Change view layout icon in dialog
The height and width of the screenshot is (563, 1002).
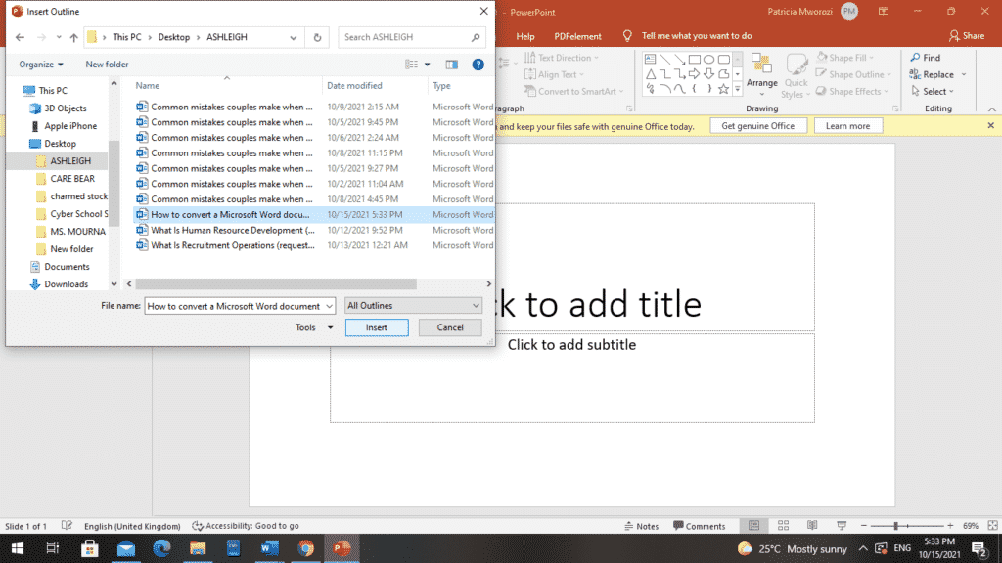[x=412, y=65]
